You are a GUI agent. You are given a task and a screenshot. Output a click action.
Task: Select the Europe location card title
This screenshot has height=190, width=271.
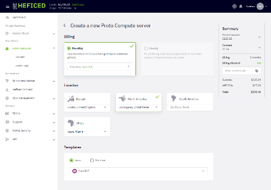click(81, 99)
